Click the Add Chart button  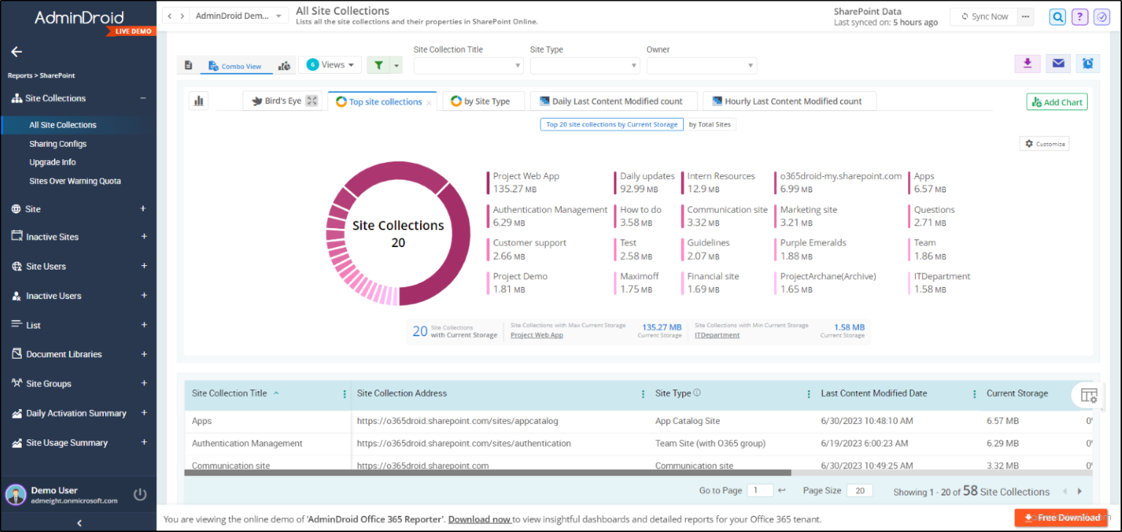pyautogui.click(x=1056, y=102)
